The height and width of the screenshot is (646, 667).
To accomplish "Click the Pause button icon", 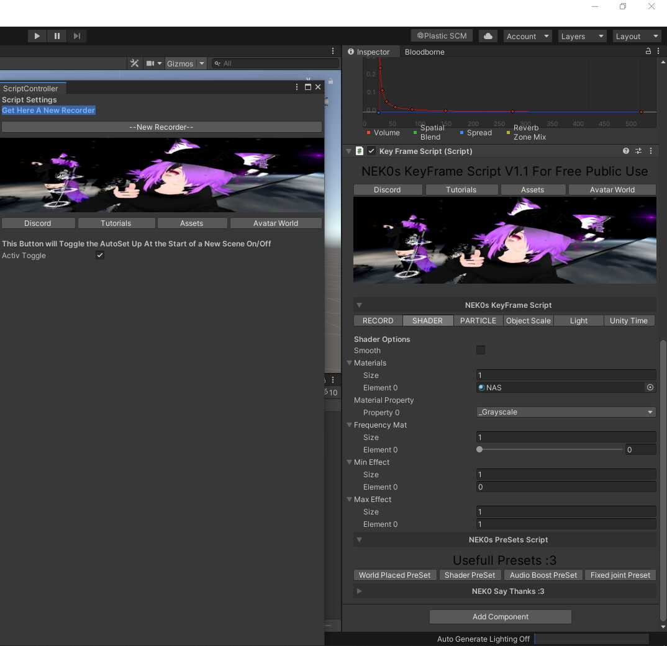I will pyautogui.click(x=57, y=36).
